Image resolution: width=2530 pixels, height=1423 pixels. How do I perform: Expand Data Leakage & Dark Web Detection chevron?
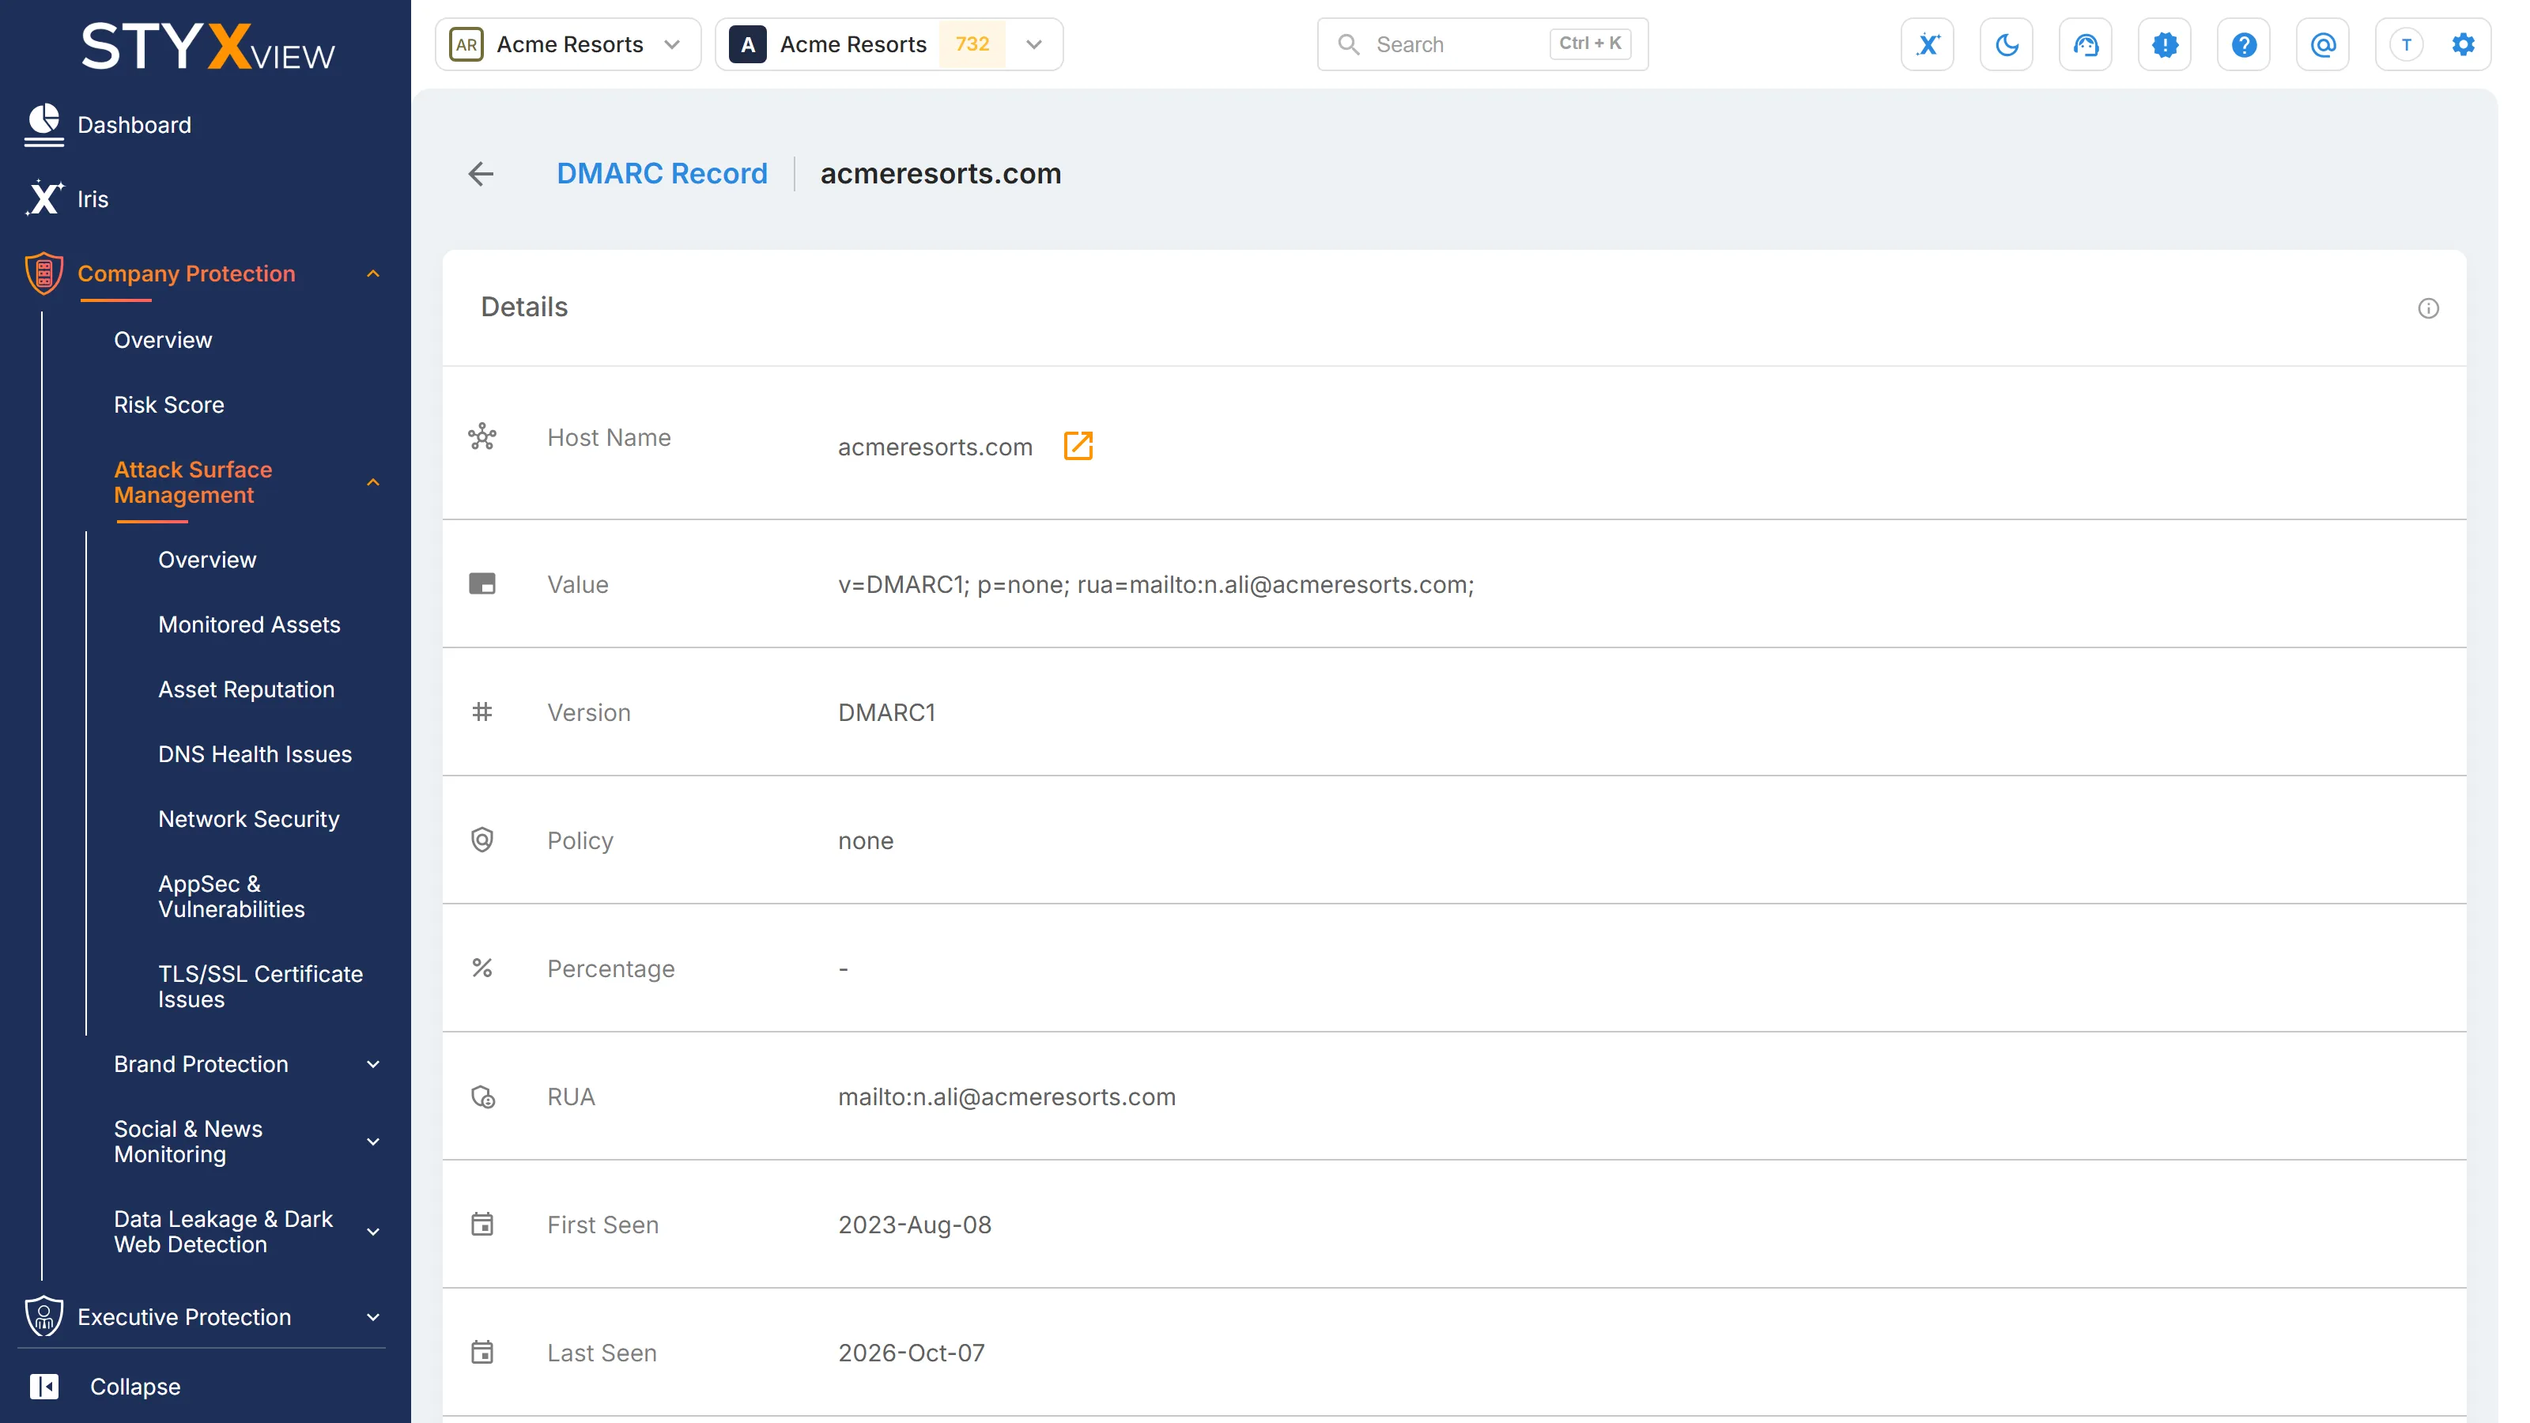[373, 1232]
